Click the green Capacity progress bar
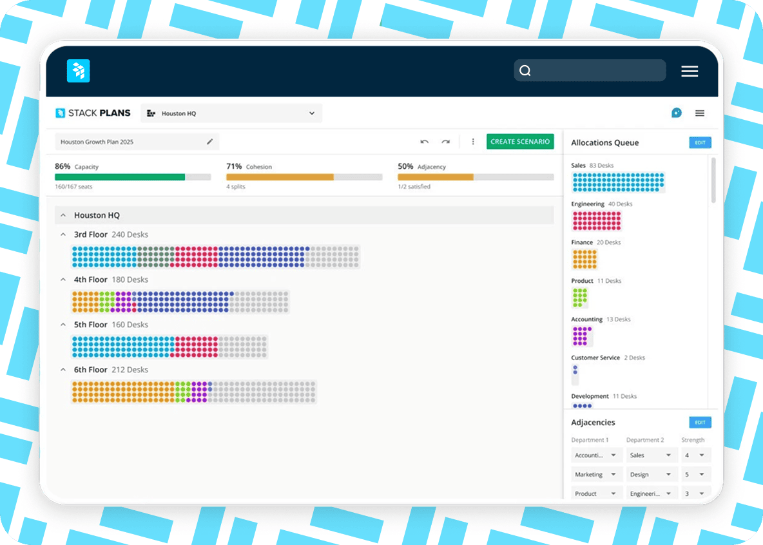 pyautogui.click(x=120, y=177)
